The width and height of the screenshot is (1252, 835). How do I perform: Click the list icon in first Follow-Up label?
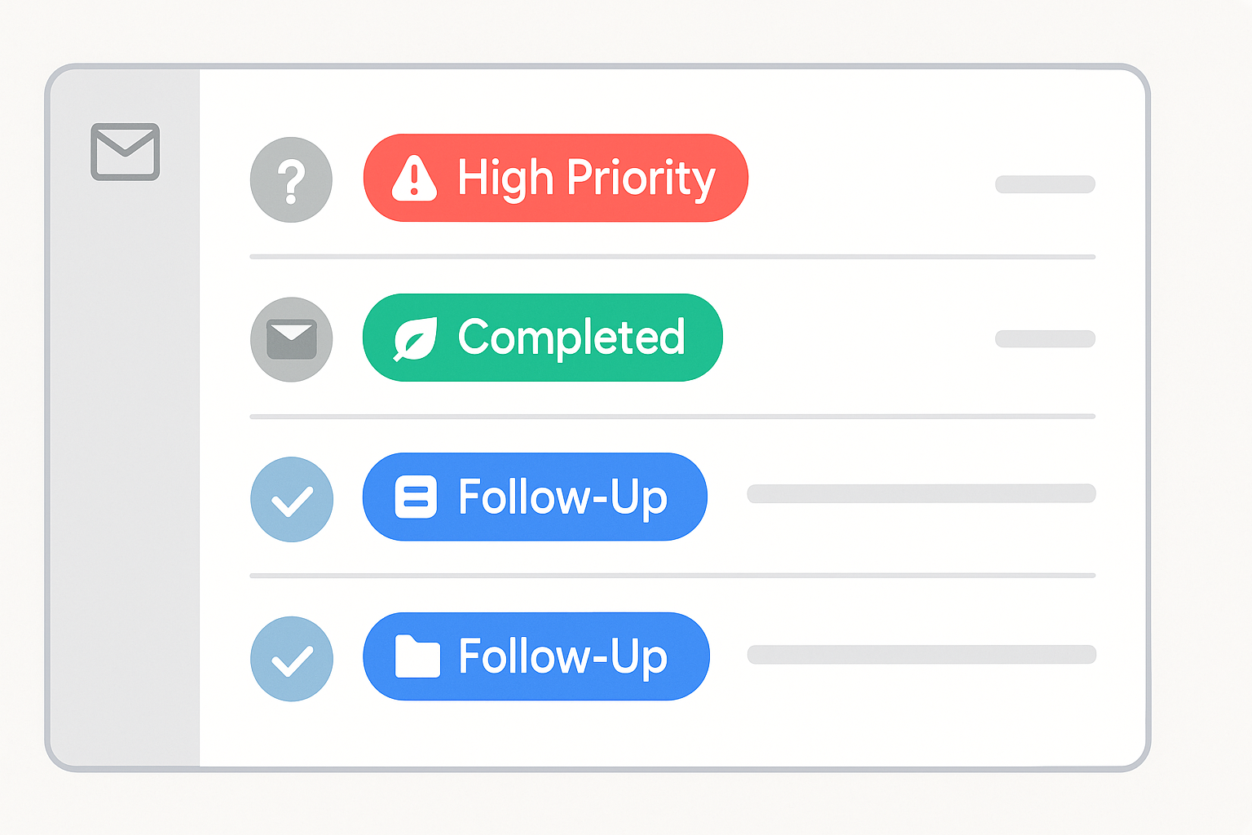point(416,497)
